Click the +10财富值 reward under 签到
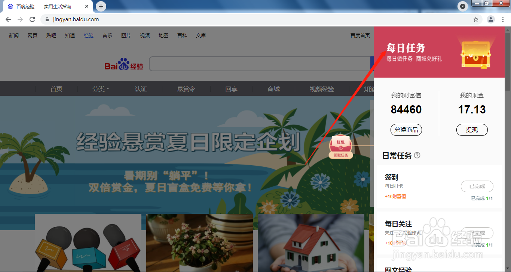 coord(395,196)
